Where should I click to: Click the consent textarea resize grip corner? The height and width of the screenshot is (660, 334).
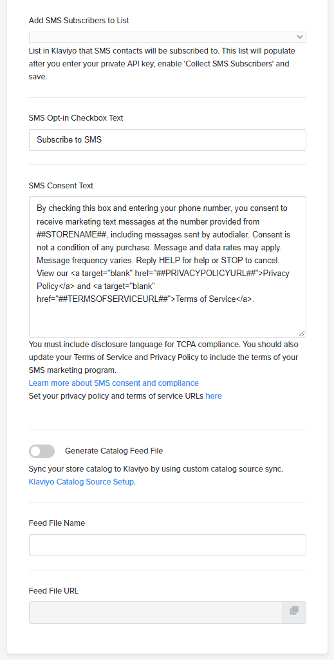(302, 333)
